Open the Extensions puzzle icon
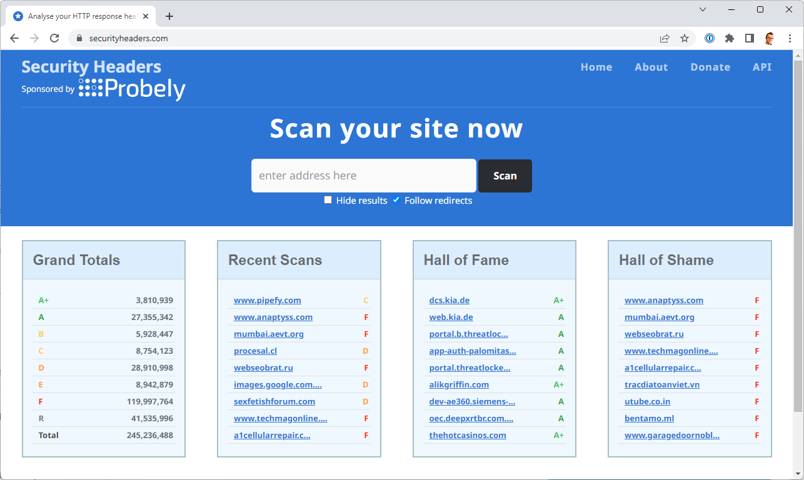Image resolution: width=804 pixels, height=480 pixels. pos(730,38)
